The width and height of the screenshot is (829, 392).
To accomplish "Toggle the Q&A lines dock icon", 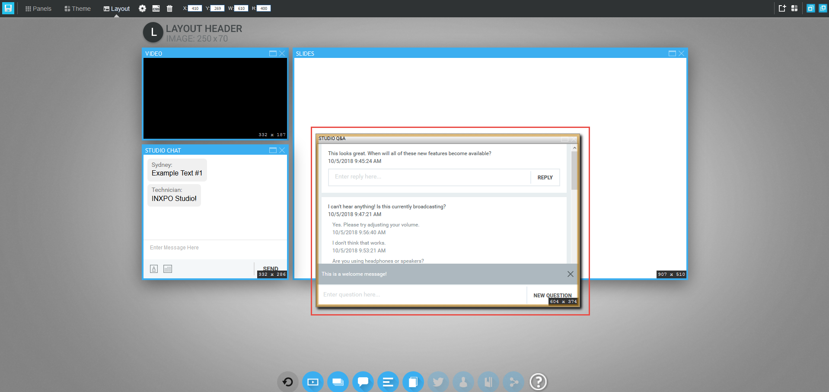I will [x=388, y=382].
